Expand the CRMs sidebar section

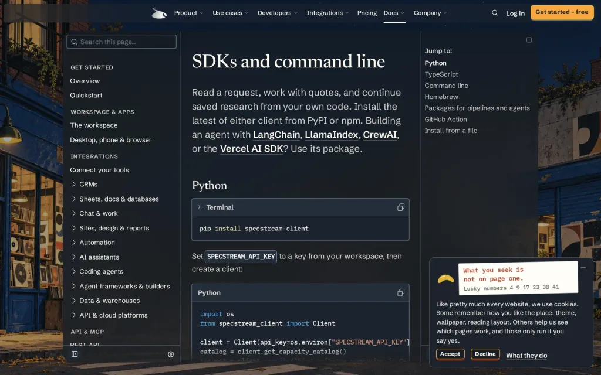coord(85,185)
